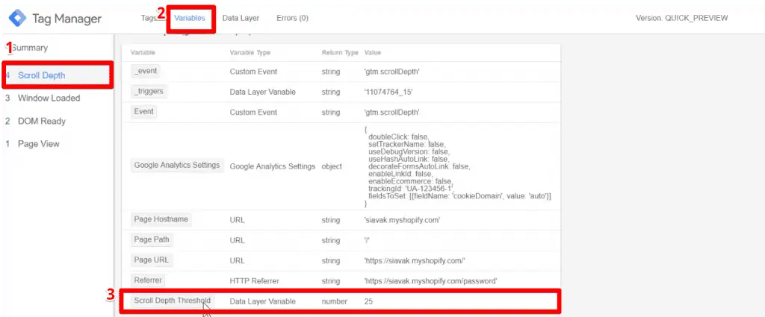Select the Page View event

[x=39, y=144]
